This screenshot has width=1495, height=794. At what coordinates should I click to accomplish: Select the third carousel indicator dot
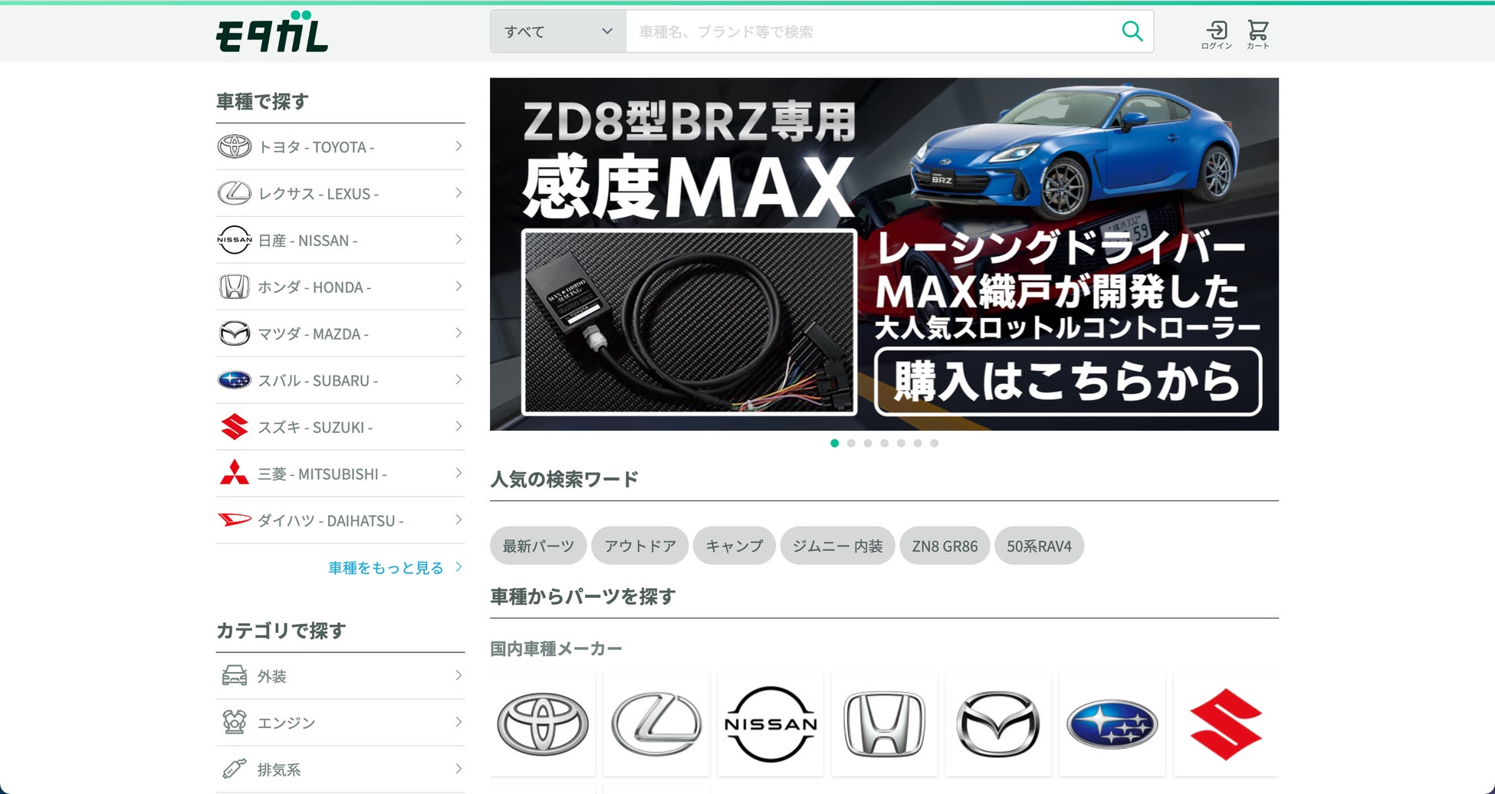868,443
